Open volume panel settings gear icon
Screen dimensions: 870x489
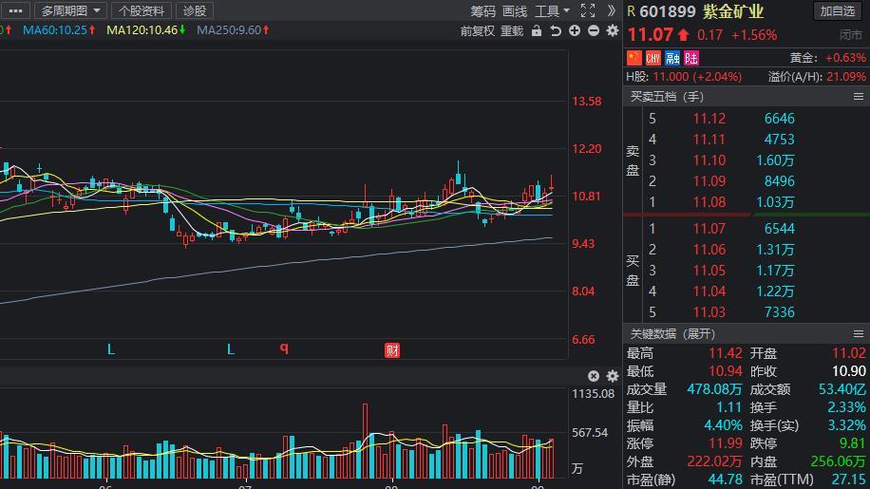point(613,376)
